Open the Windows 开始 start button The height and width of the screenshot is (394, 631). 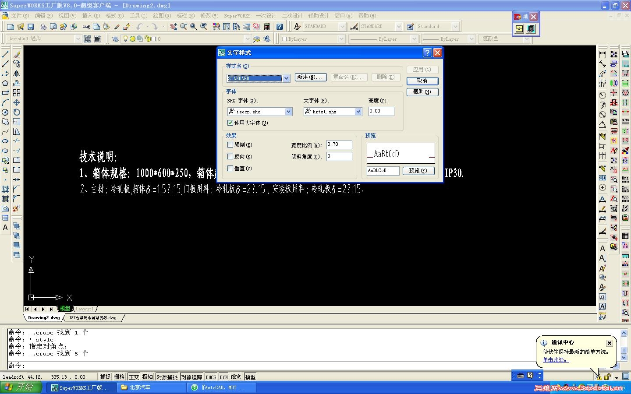(x=21, y=387)
